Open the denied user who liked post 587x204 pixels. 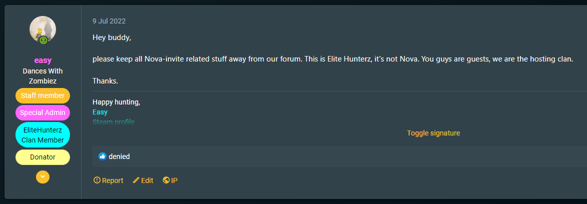119,156
